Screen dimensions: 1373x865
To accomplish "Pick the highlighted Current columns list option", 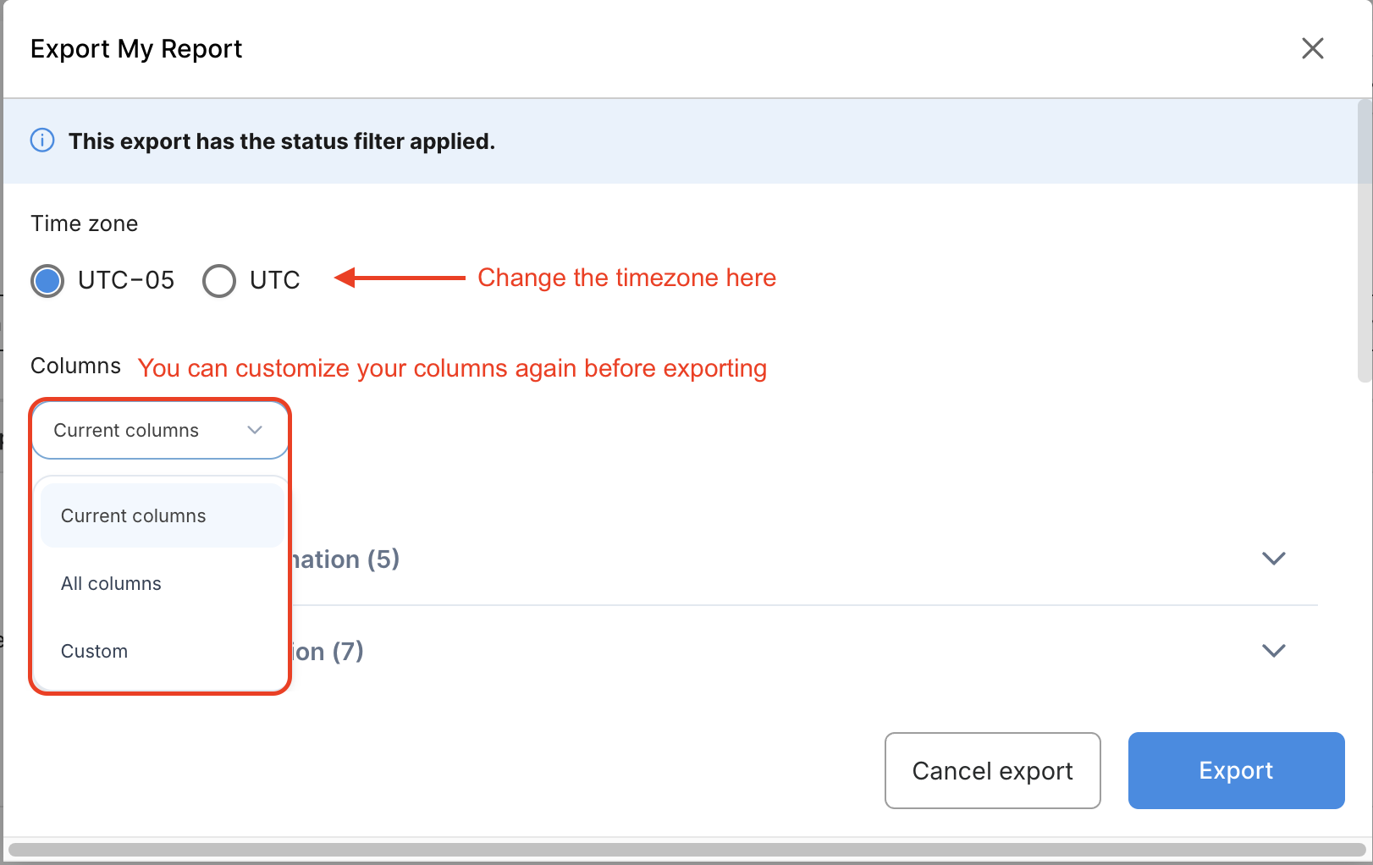I will (x=134, y=515).
